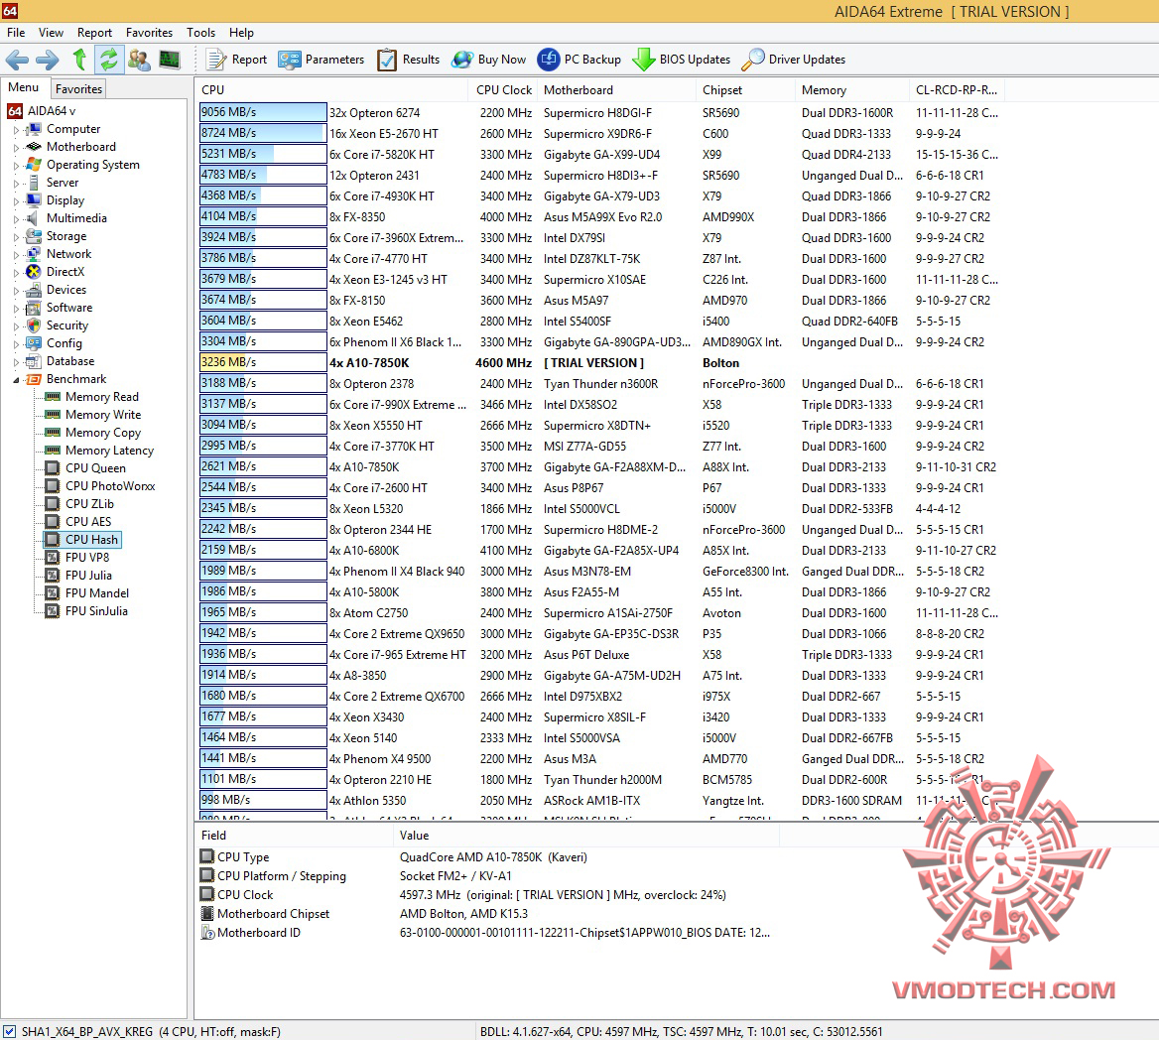Select Memory Latency benchmark
This screenshot has height=1040, width=1159.
pos(109,451)
